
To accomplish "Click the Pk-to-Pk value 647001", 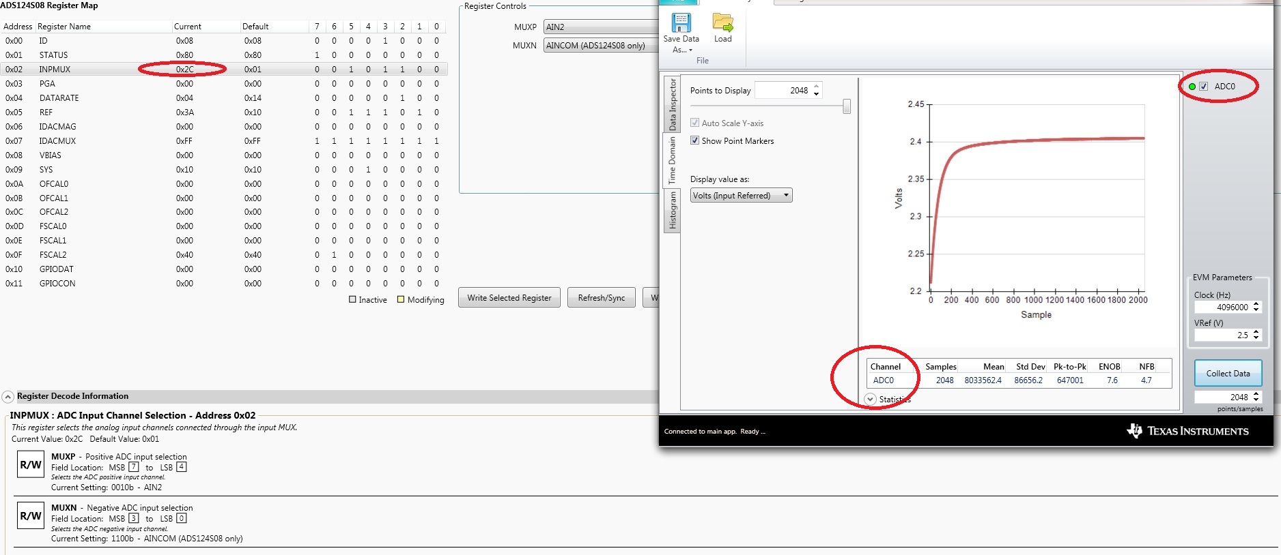I will 1070,380.
